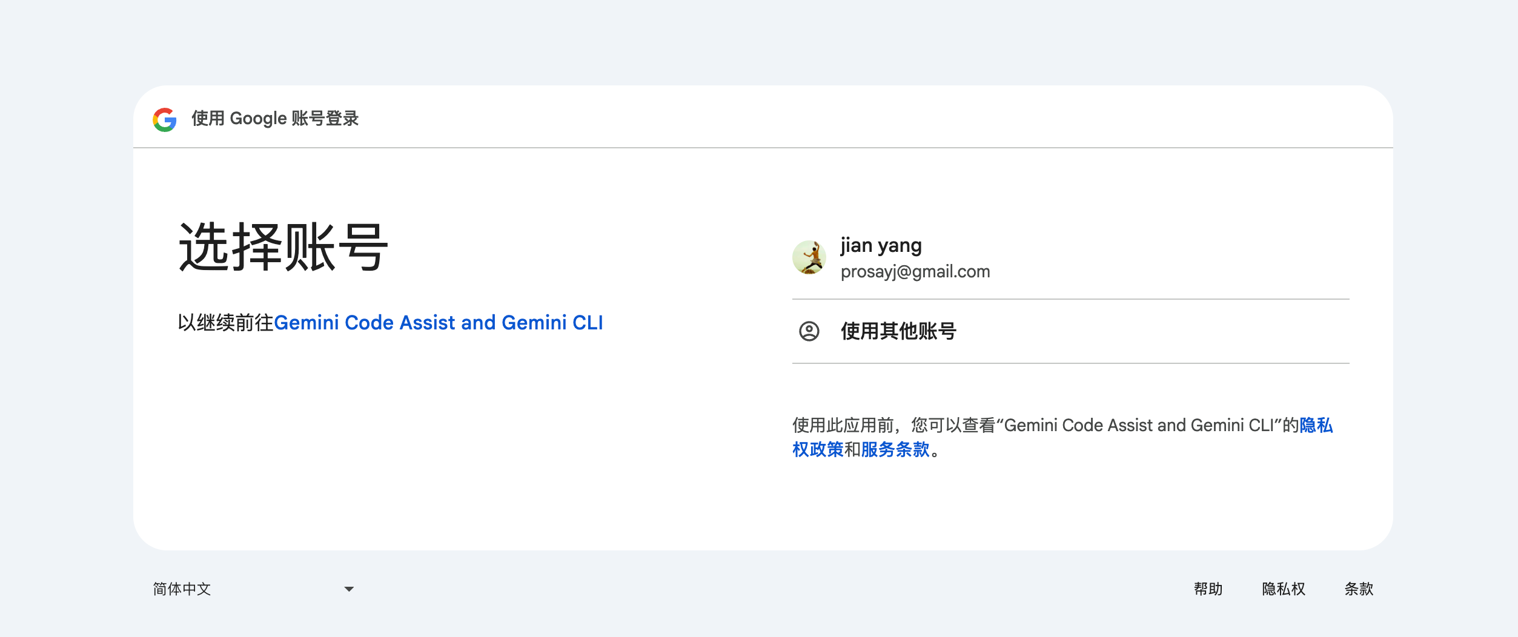Viewport: 1518px width, 637px height.
Task: Click jian yang's profile avatar
Action: click(809, 257)
